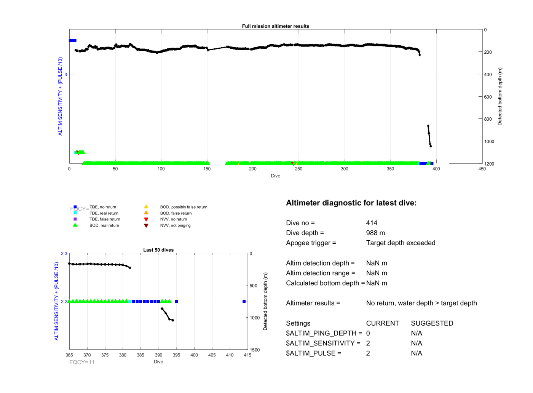Click 'No return, water depth > target depth' text
This screenshot has height=393, width=533.
pyautogui.click(x=421, y=303)
